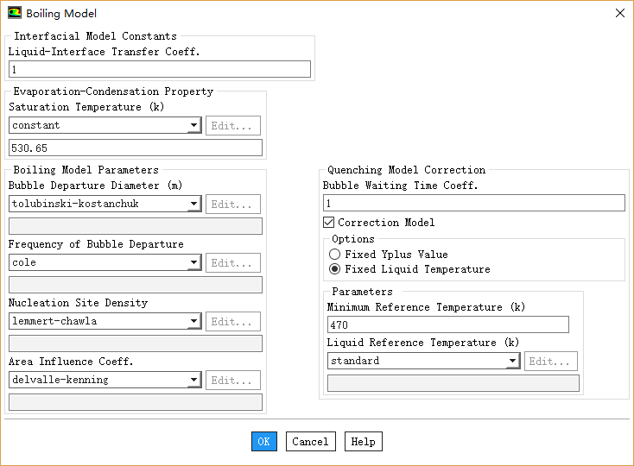Viewport: 634px width, 466px height.
Task: Expand Nucleation Site Density lemmert-chawla dropdown
Action: coord(193,322)
